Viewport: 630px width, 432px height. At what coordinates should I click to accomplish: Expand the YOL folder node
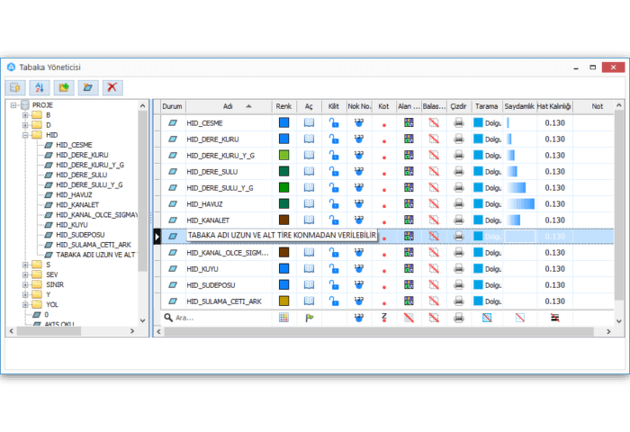[x=25, y=304]
